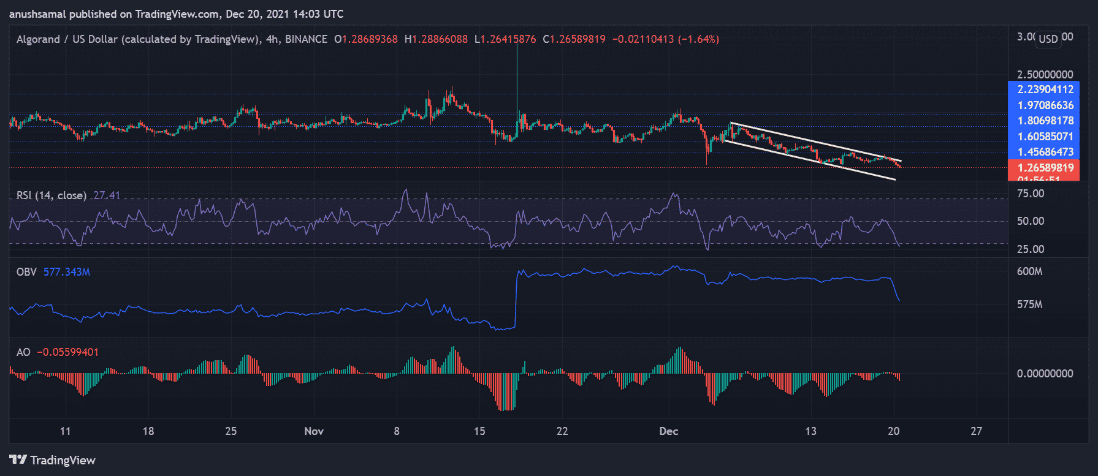
Task: Click the blue 2.23904112 price level label
Action: (x=1045, y=89)
